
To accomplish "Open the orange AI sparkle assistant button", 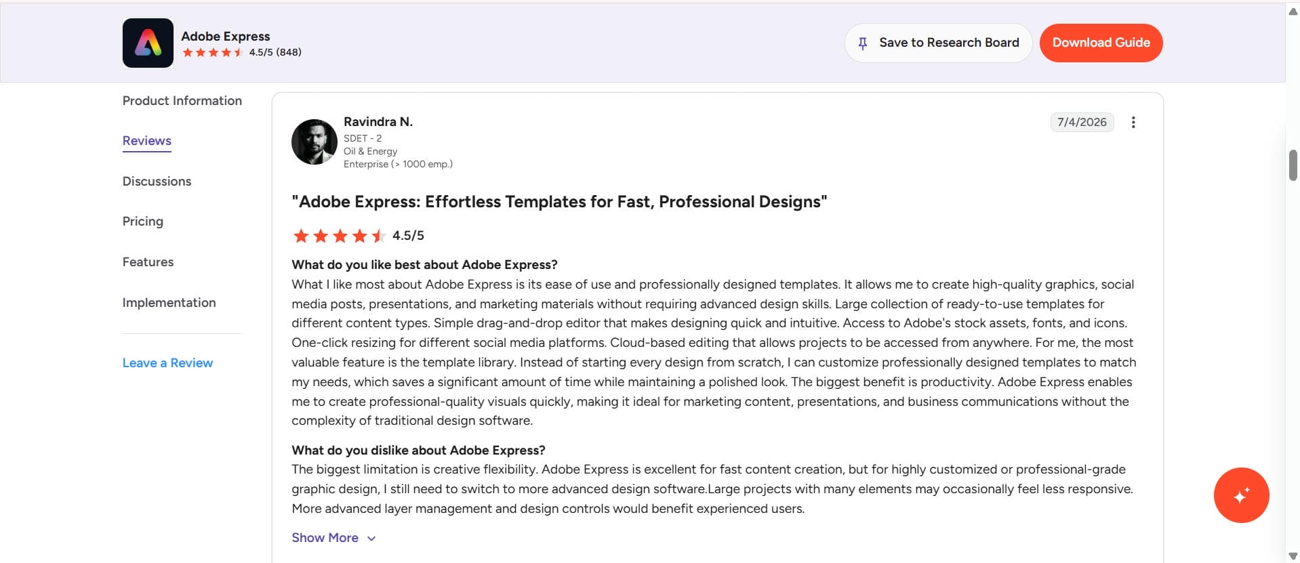I will click(1241, 495).
